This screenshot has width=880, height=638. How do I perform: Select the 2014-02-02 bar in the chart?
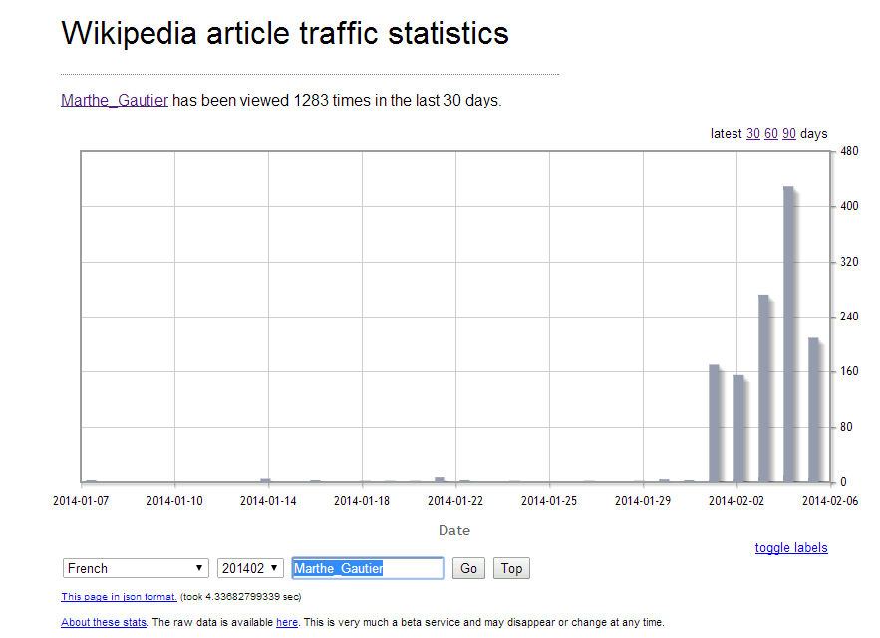(738, 429)
